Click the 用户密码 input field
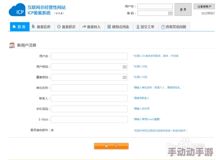The image size is (216, 160). [89, 67]
